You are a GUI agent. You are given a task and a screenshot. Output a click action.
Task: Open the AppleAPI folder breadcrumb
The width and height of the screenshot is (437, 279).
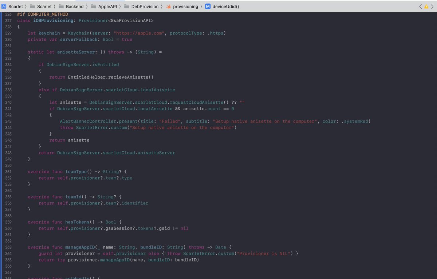tap(103, 7)
